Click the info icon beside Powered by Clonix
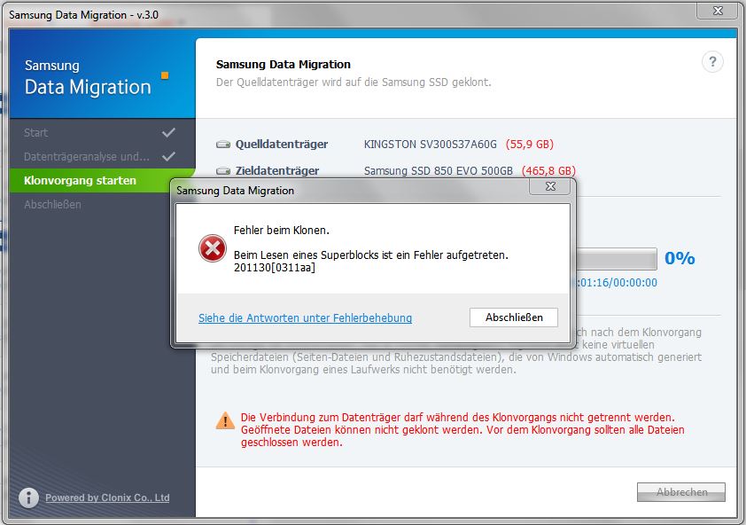Image resolution: width=746 pixels, height=525 pixels. coord(28,498)
